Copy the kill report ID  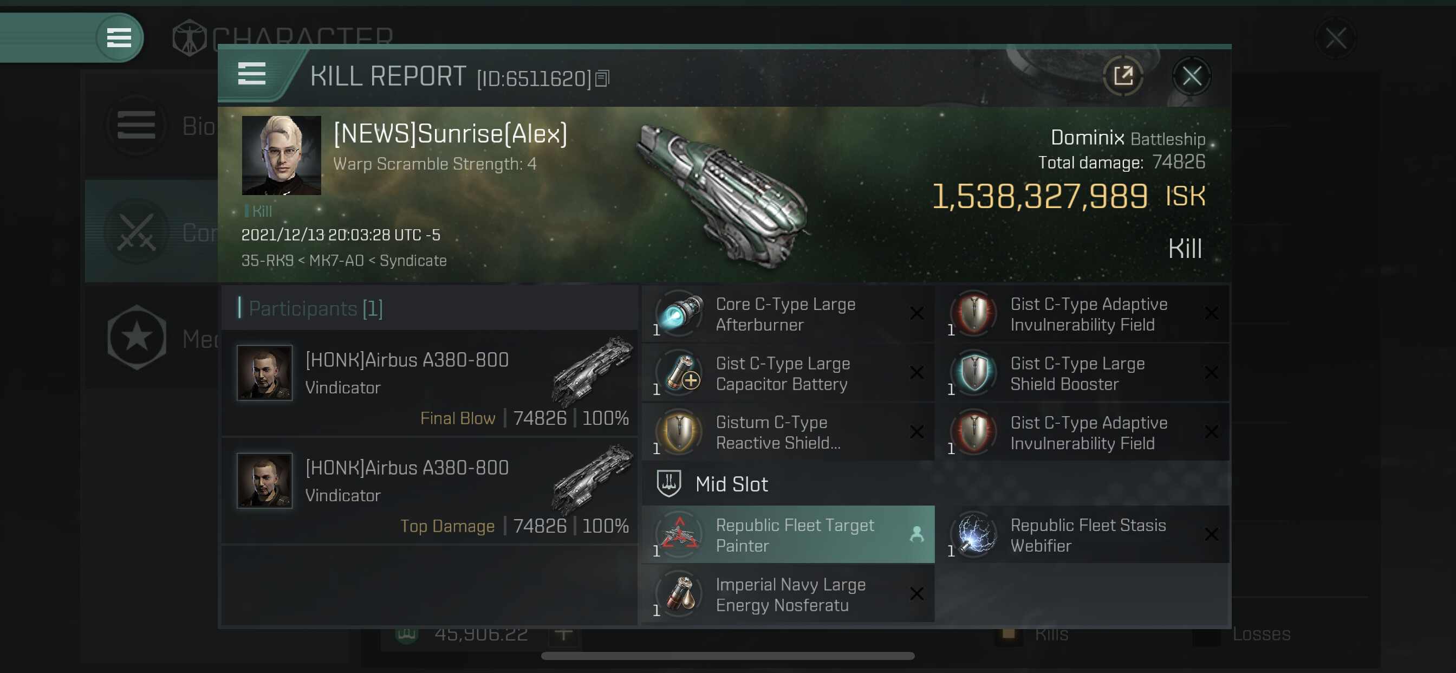602,79
